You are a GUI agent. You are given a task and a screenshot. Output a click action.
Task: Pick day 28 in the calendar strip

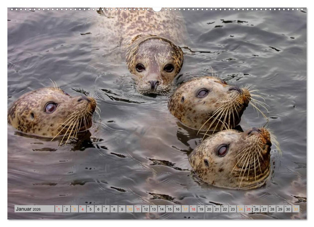pyautogui.click(x=272, y=209)
